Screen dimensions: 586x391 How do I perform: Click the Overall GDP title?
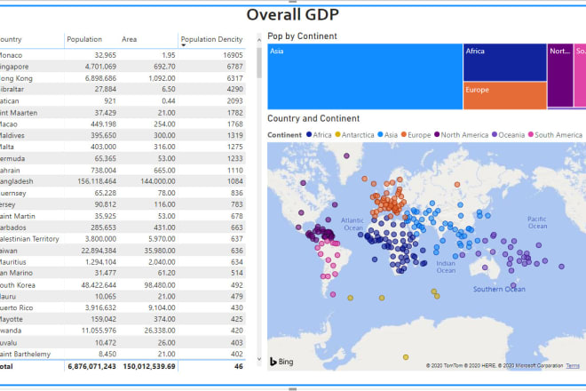pos(293,14)
